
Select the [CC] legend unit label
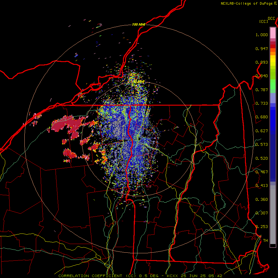pyautogui.click(x=263, y=21)
